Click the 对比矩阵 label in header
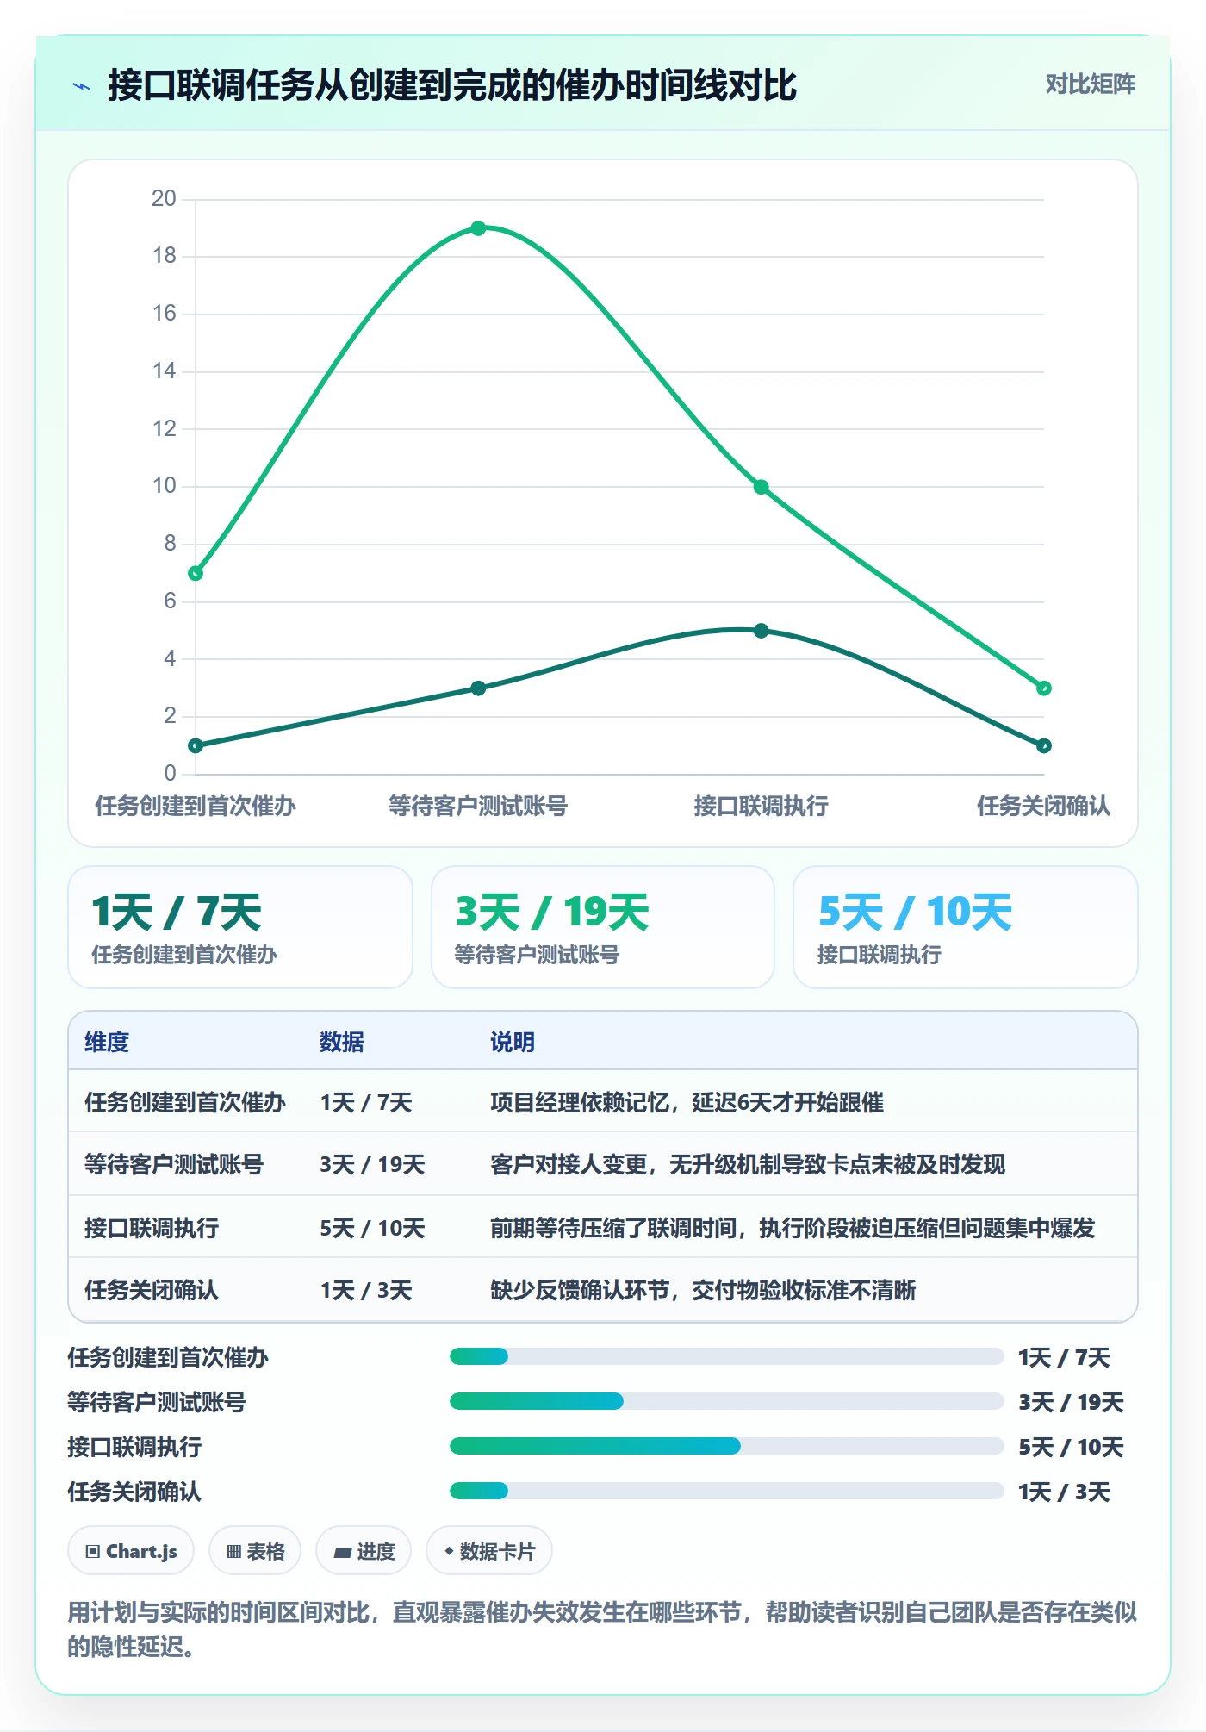The width and height of the screenshot is (1206, 1732). (x=1090, y=84)
